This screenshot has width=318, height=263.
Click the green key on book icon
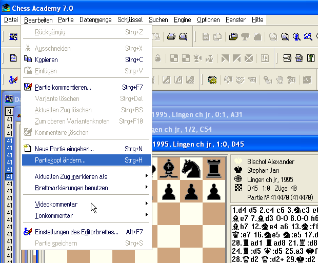click(x=311, y=58)
